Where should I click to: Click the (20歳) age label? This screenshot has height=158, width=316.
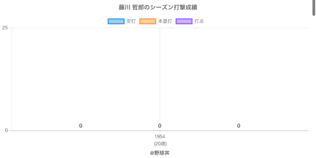coord(160,143)
